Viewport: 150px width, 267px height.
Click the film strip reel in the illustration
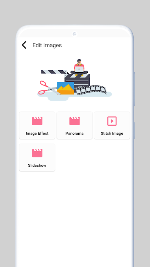tap(91, 90)
